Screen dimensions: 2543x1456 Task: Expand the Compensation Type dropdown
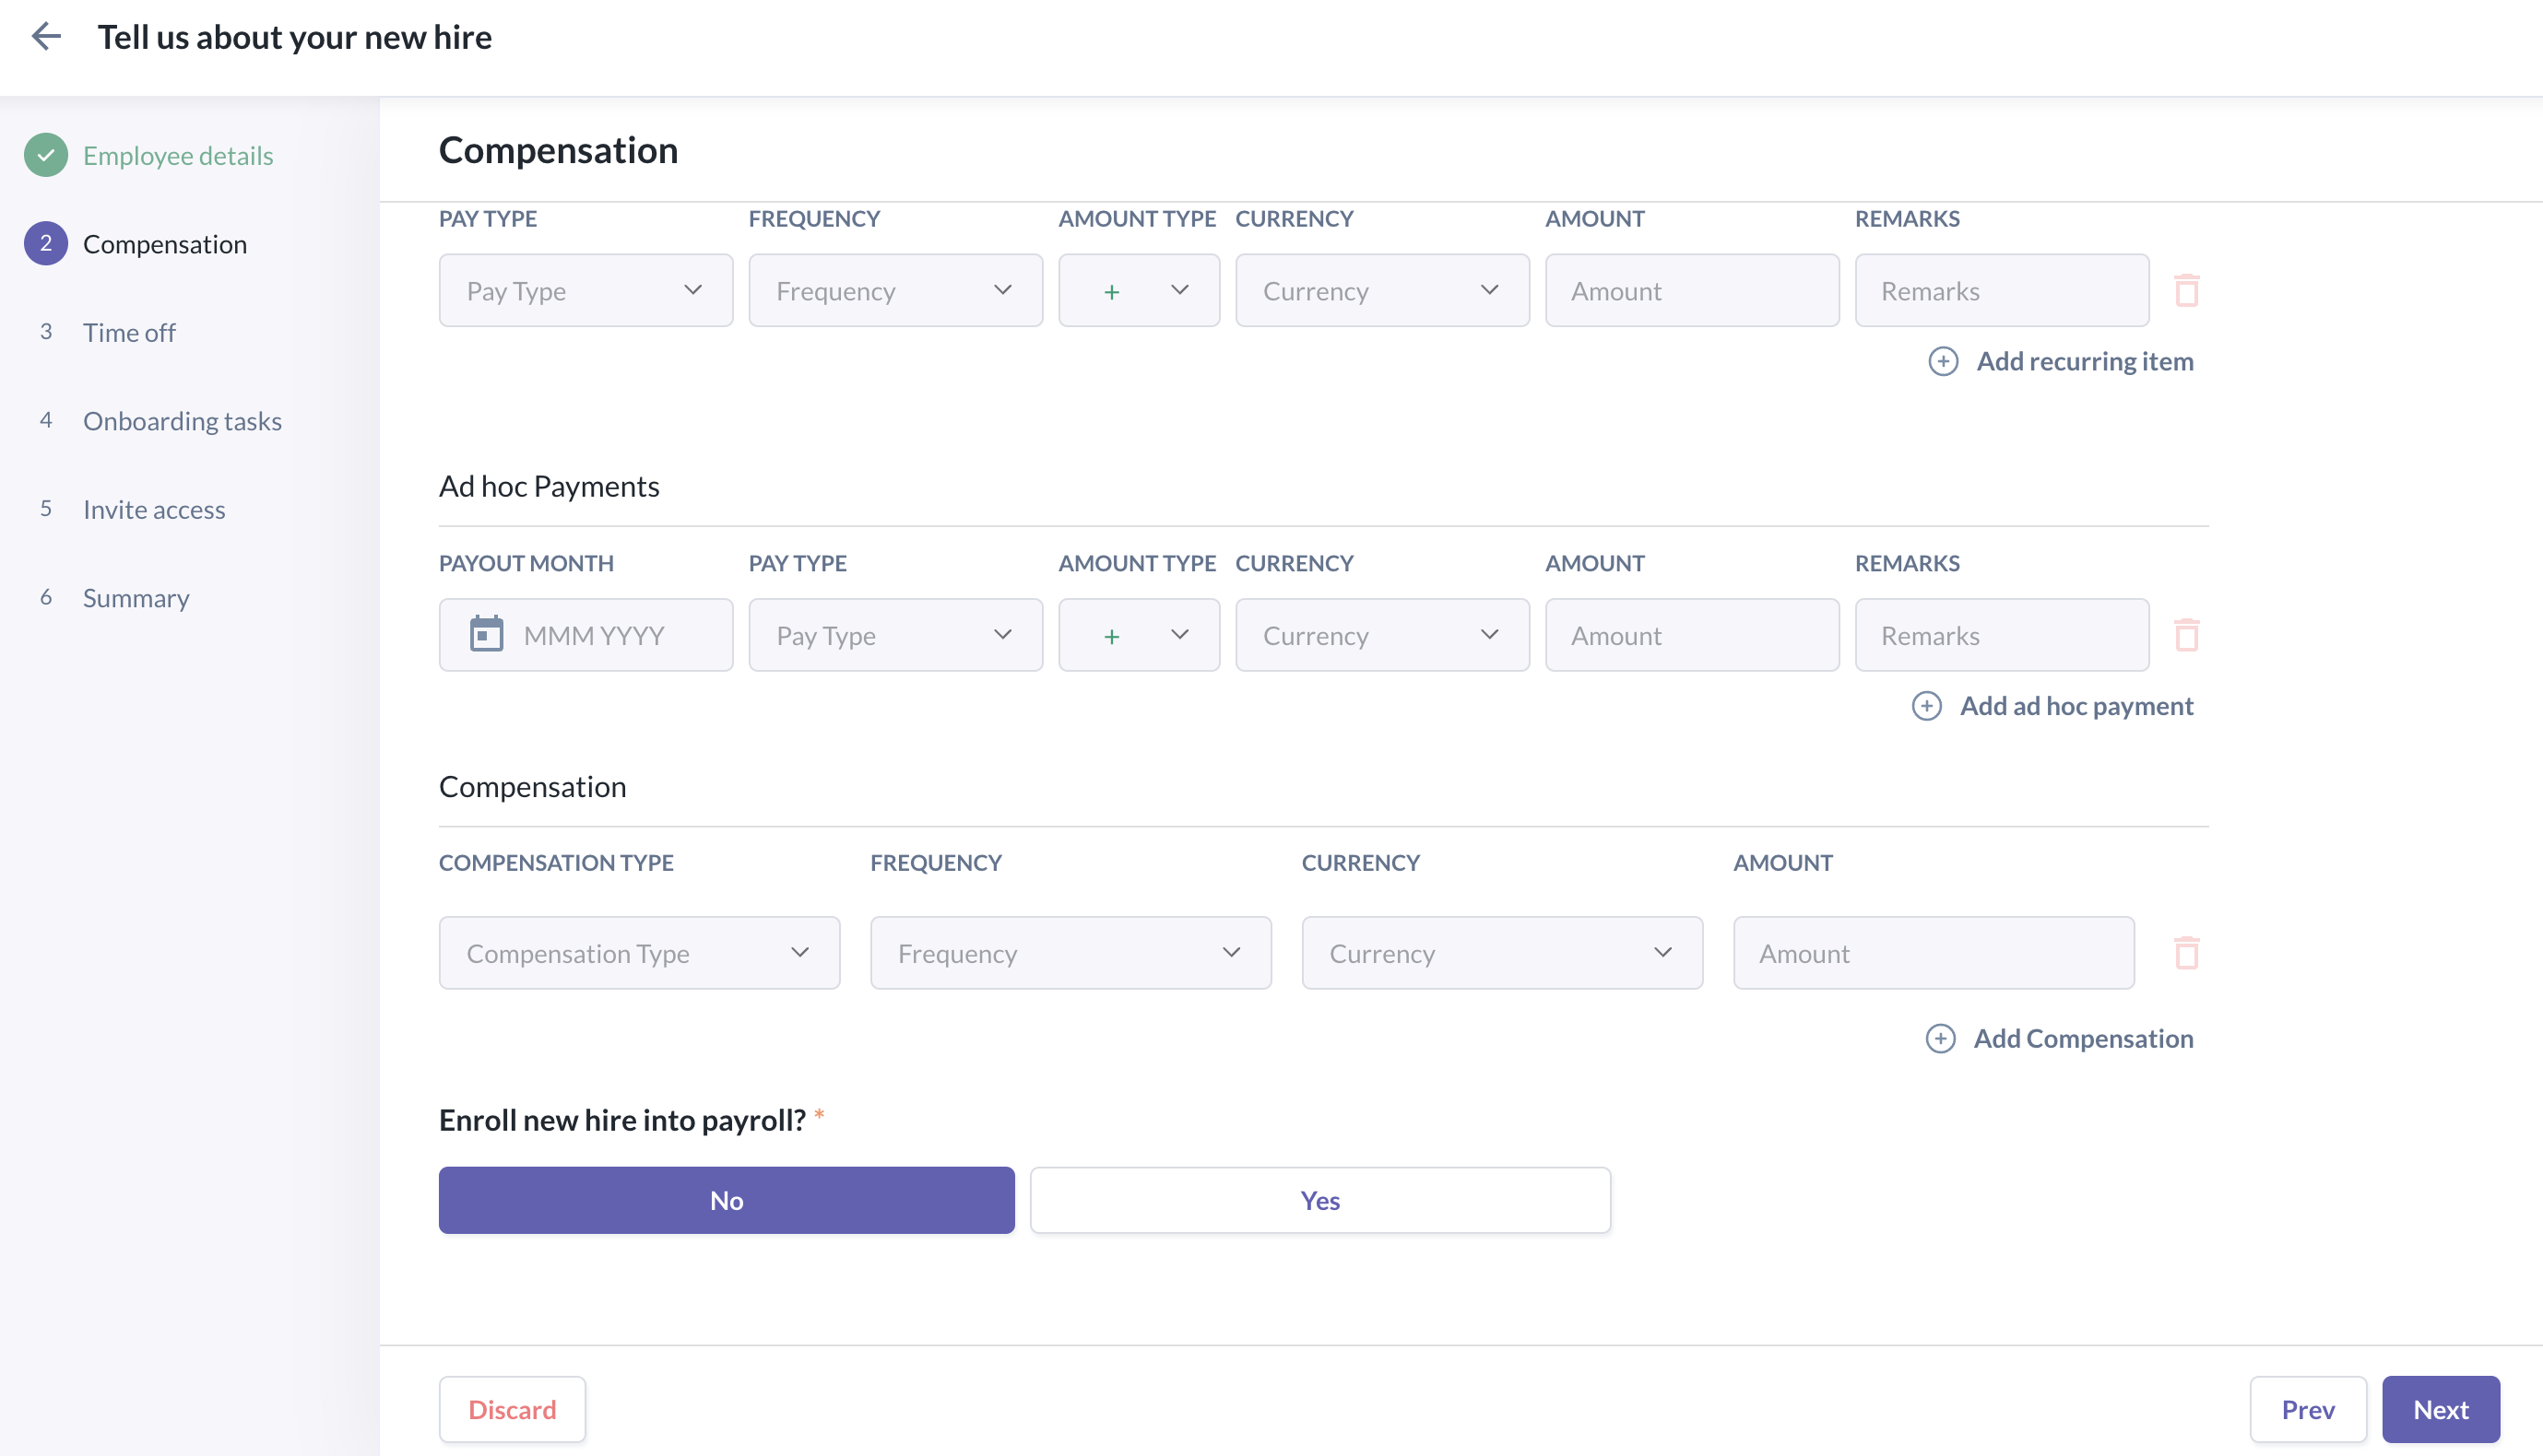[x=639, y=953]
